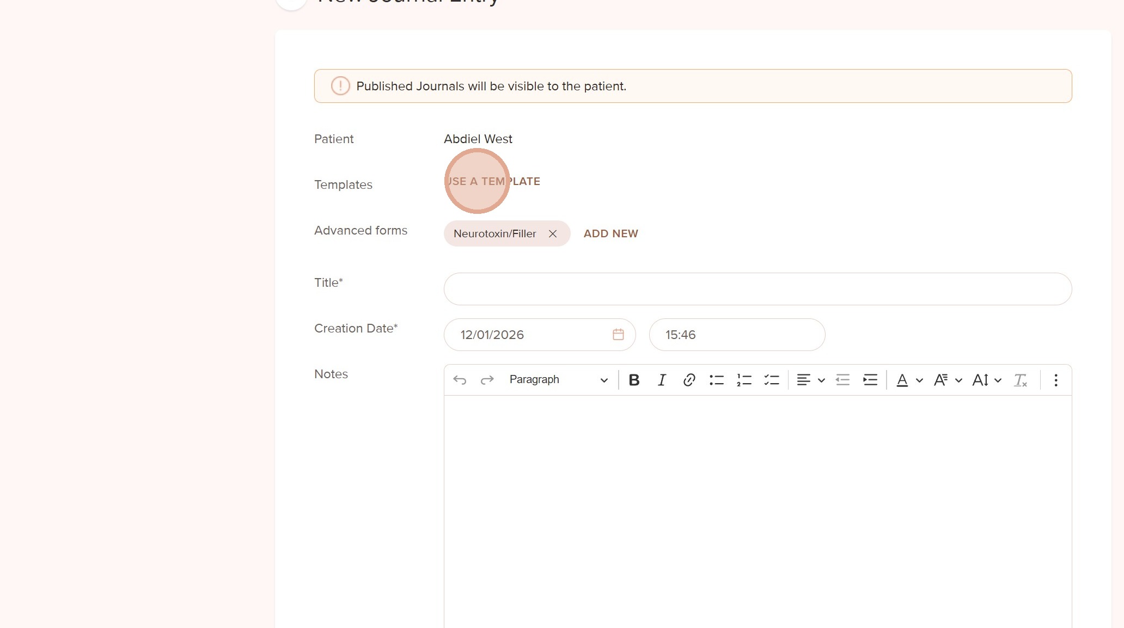The height and width of the screenshot is (628, 1124).
Task: Click ADD NEW advanced form
Action: (610, 233)
